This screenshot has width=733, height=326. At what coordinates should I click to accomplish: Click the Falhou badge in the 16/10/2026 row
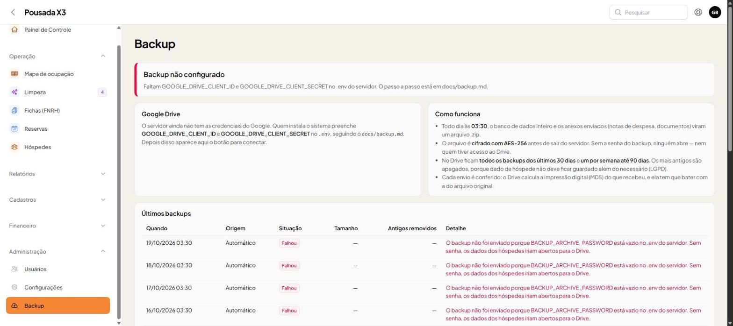[x=289, y=311]
